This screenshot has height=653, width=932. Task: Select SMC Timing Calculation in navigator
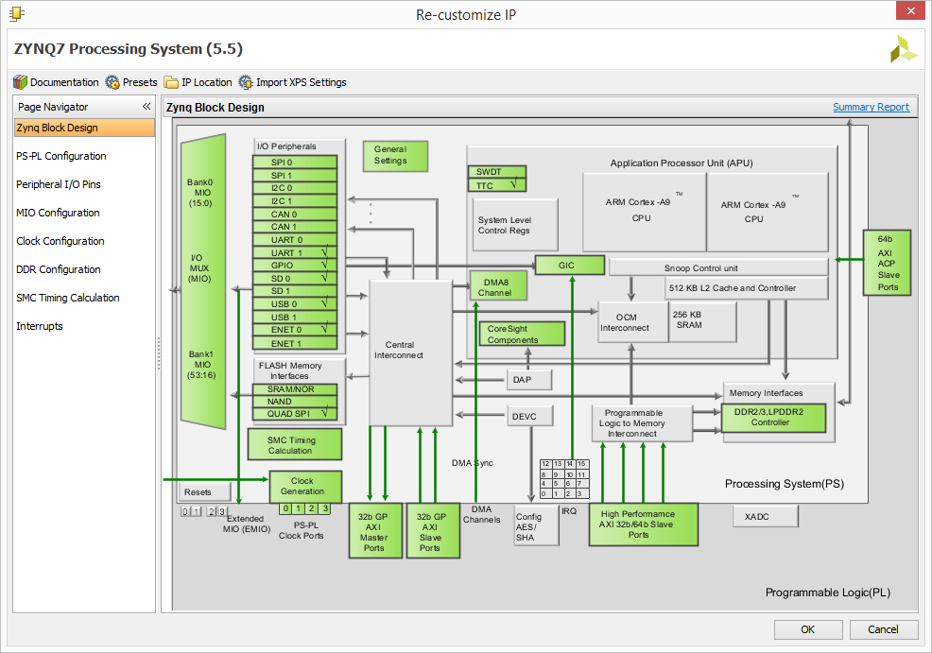tap(68, 298)
